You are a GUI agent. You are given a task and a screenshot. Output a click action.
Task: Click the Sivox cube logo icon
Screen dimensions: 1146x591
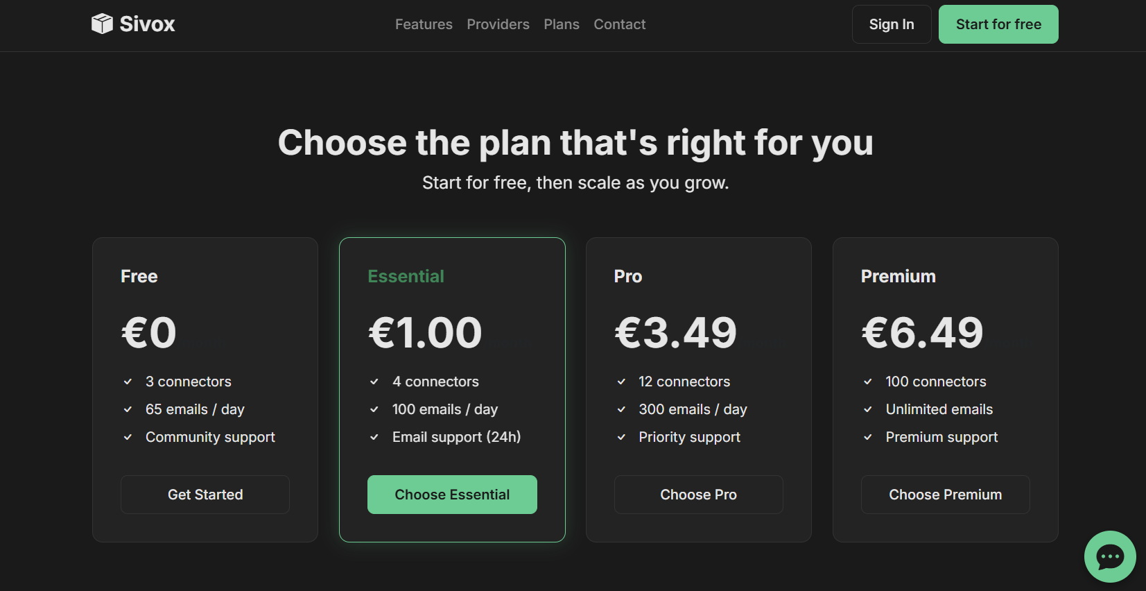pyautogui.click(x=102, y=24)
